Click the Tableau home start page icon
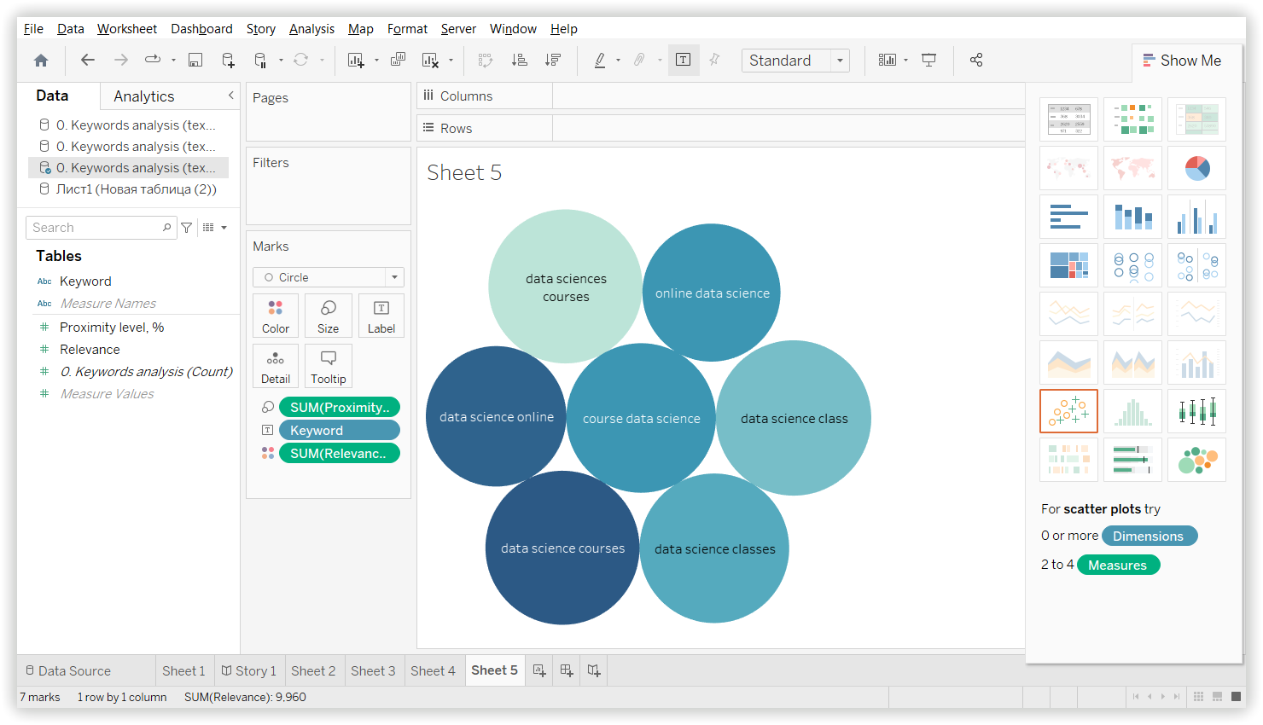 41,60
